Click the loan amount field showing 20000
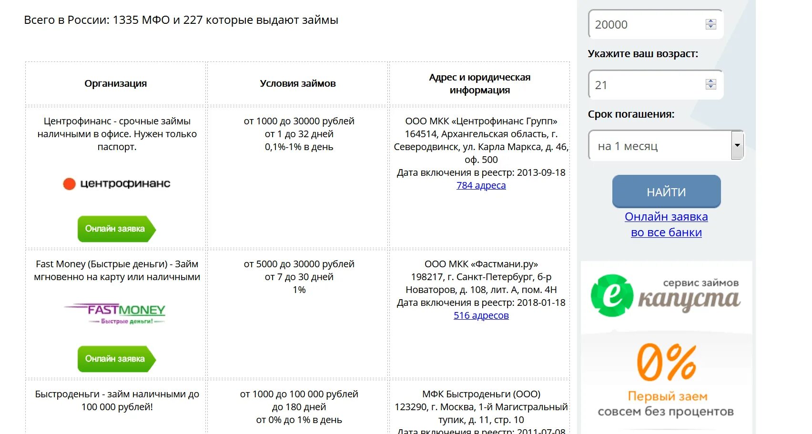812x434 pixels. coord(656,24)
